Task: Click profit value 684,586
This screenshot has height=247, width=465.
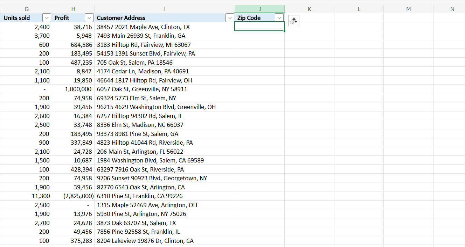Action: (x=73, y=45)
